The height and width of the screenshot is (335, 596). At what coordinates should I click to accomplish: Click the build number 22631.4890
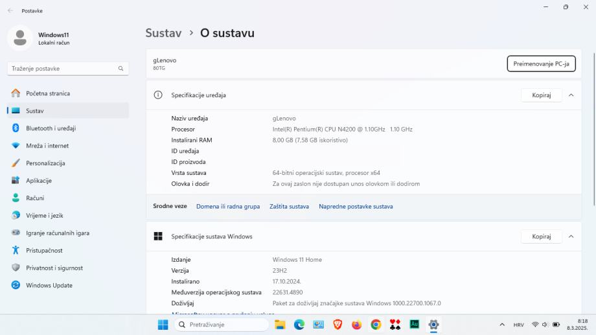(x=288, y=292)
